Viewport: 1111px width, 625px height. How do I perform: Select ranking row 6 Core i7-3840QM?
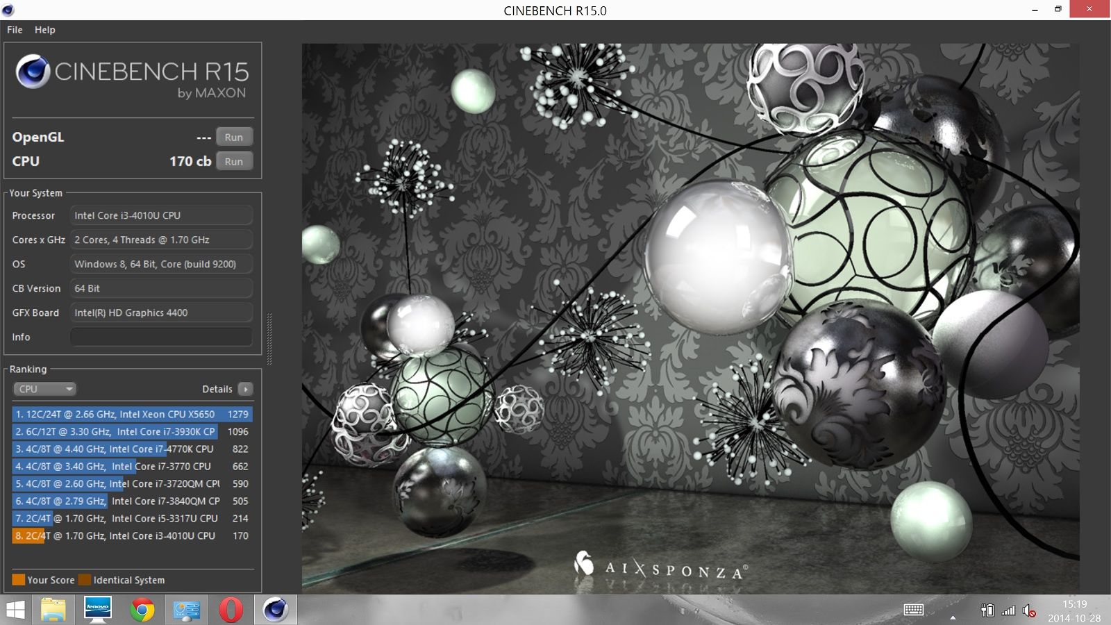pyautogui.click(x=132, y=501)
